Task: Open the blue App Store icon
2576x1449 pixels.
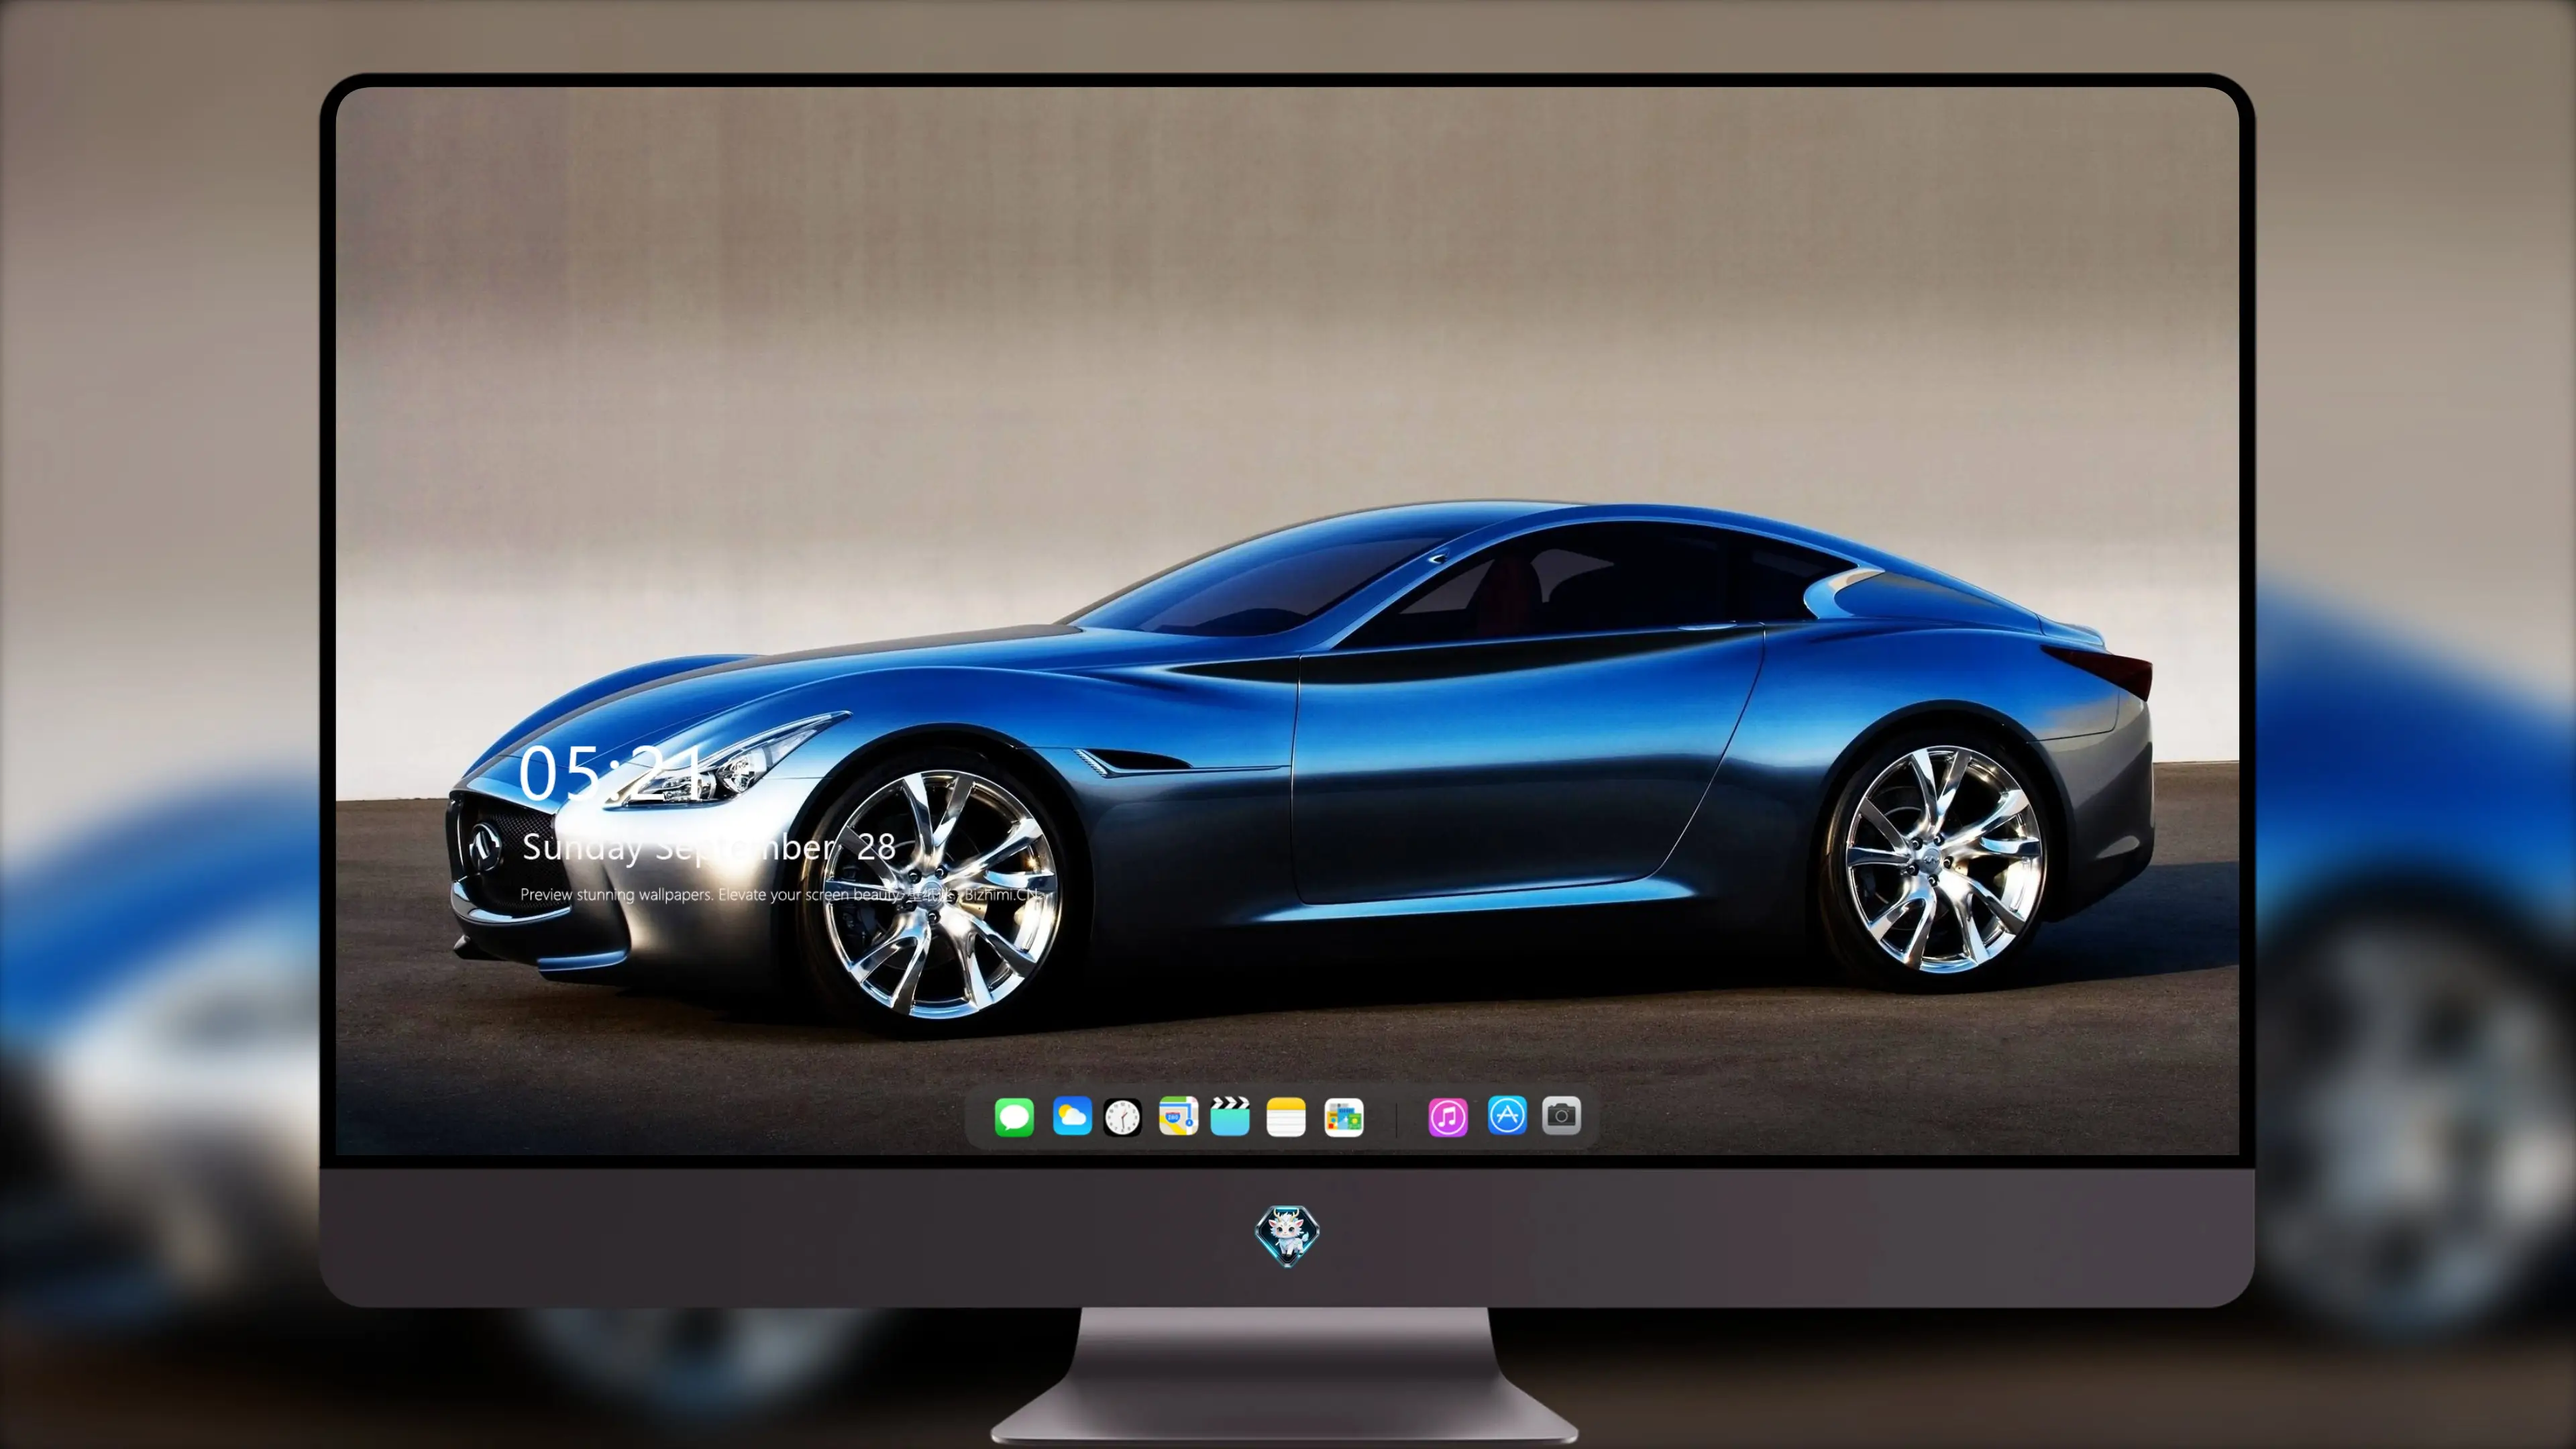Action: [x=1507, y=1115]
